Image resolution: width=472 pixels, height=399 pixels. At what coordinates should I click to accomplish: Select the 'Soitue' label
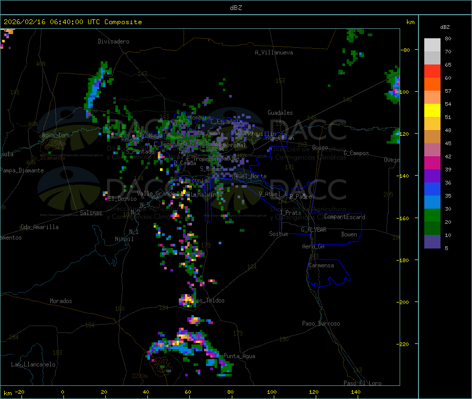279,234
